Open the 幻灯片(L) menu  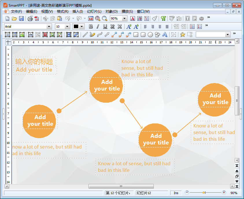(x=94, y=12)
